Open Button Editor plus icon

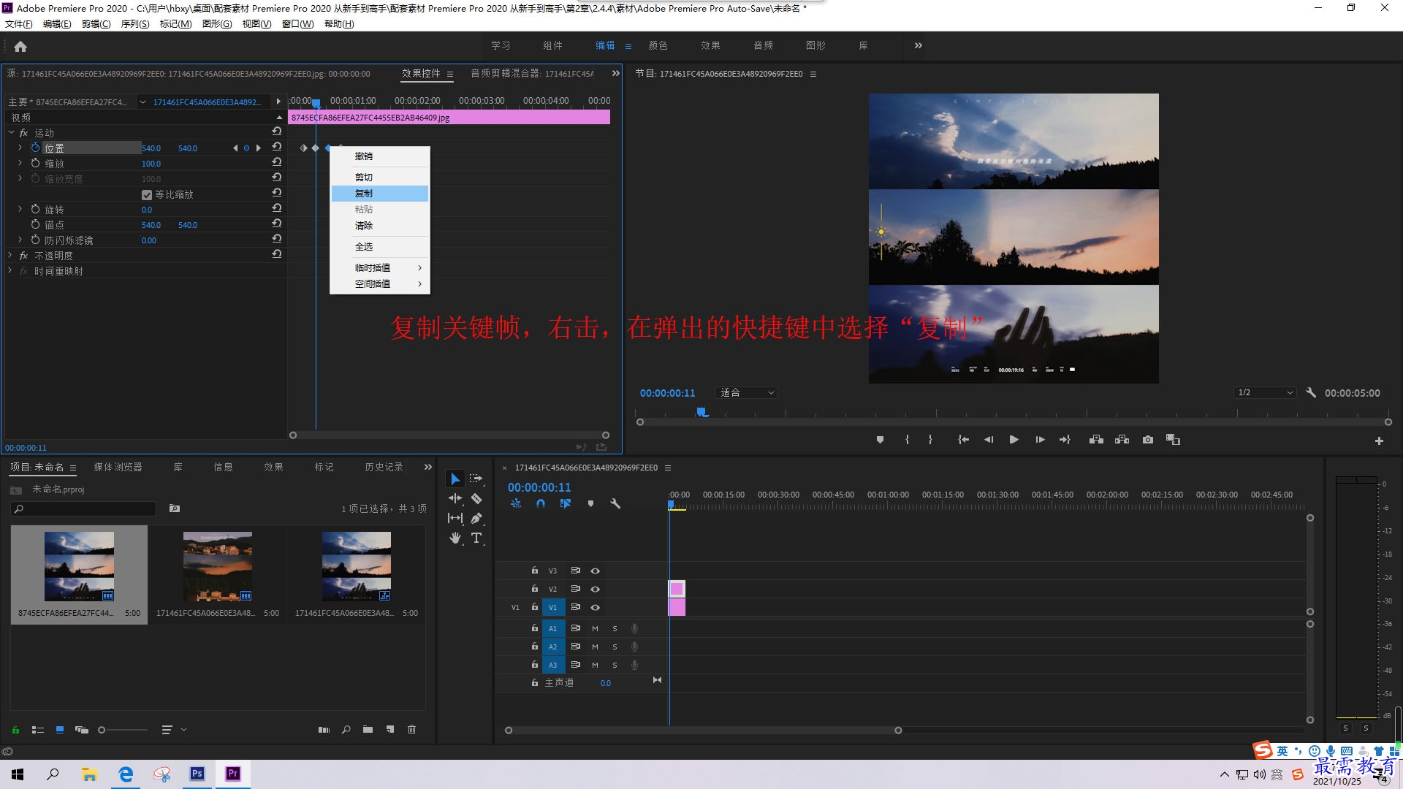click(x=1379, y=441)
